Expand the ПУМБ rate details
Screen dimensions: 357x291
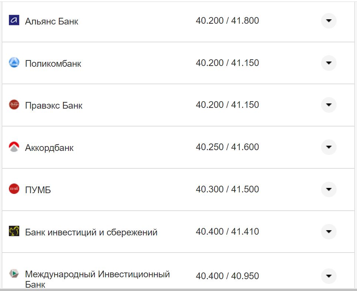[x=328, y=189]
